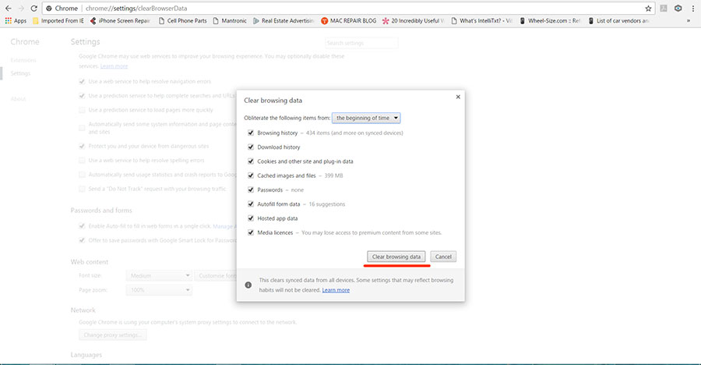The image size is (701, 365).
Task: Open the MAC REPAIR BLOG bookmark
Action: click(x=349, y=20)
